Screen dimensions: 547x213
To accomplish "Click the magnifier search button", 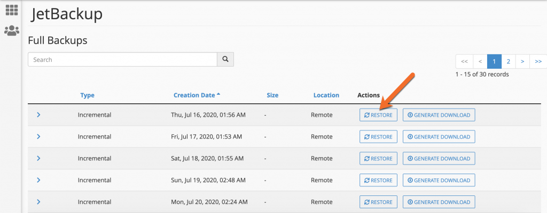I will [x=225, y=60].
